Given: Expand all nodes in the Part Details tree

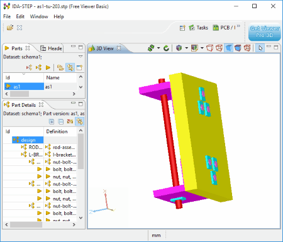Looking at the screenshot, I should point(52,121).
